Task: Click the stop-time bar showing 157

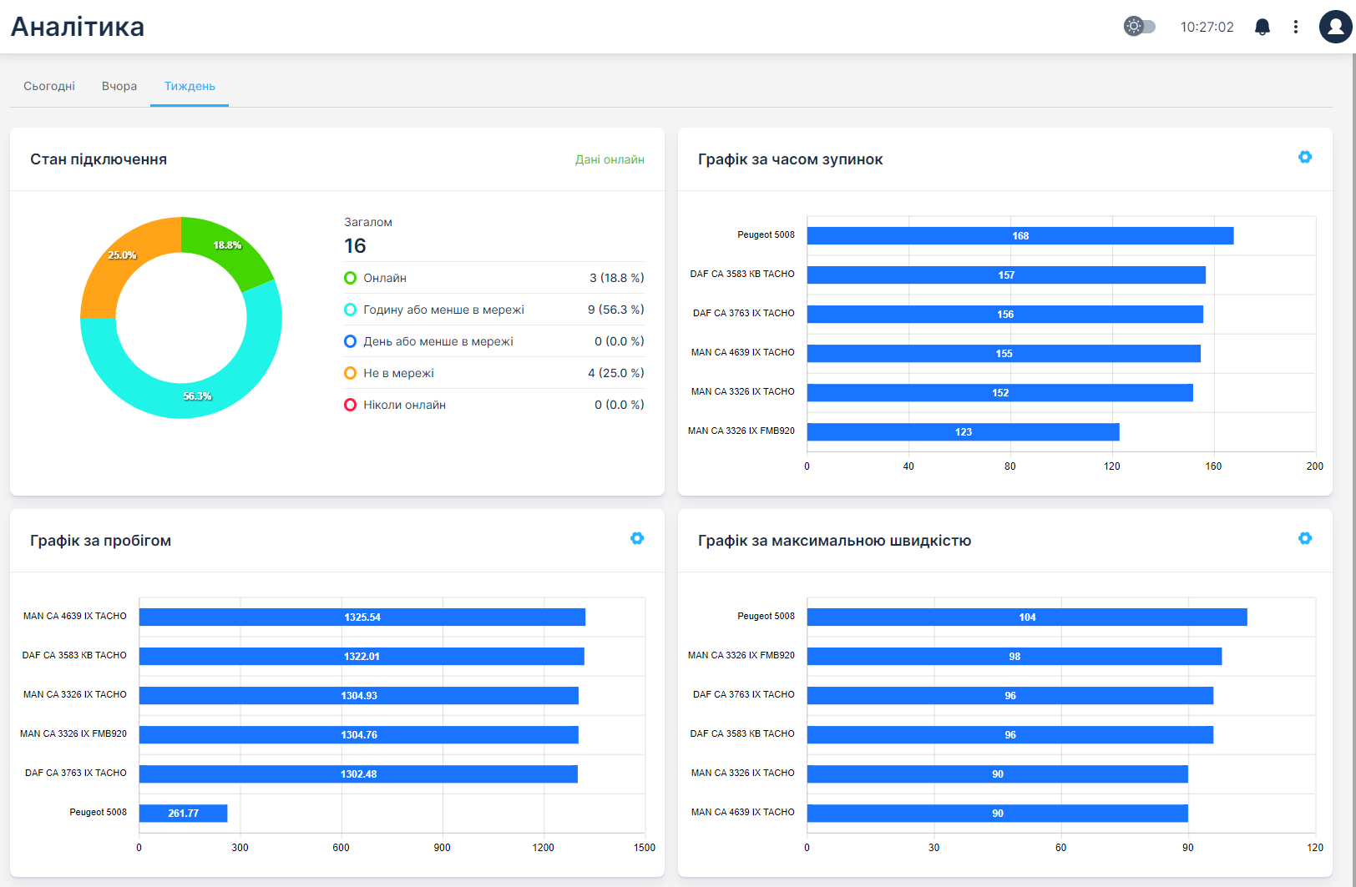Action: [x=1006, y=275]
